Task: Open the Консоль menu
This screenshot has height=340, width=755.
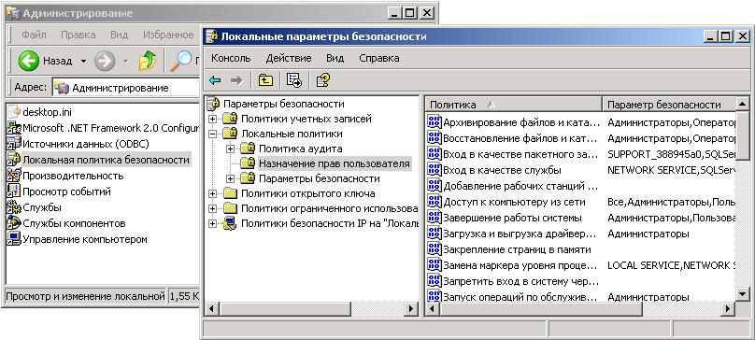Action: (x=231, y=58)
